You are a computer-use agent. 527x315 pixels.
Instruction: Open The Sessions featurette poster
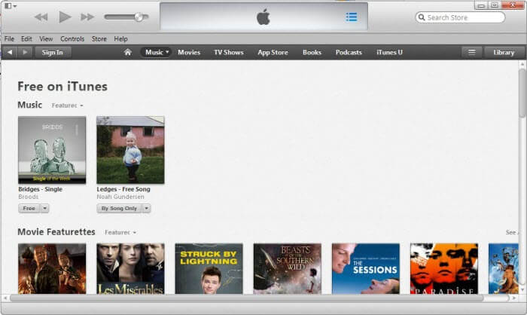(x=366, y=268)
